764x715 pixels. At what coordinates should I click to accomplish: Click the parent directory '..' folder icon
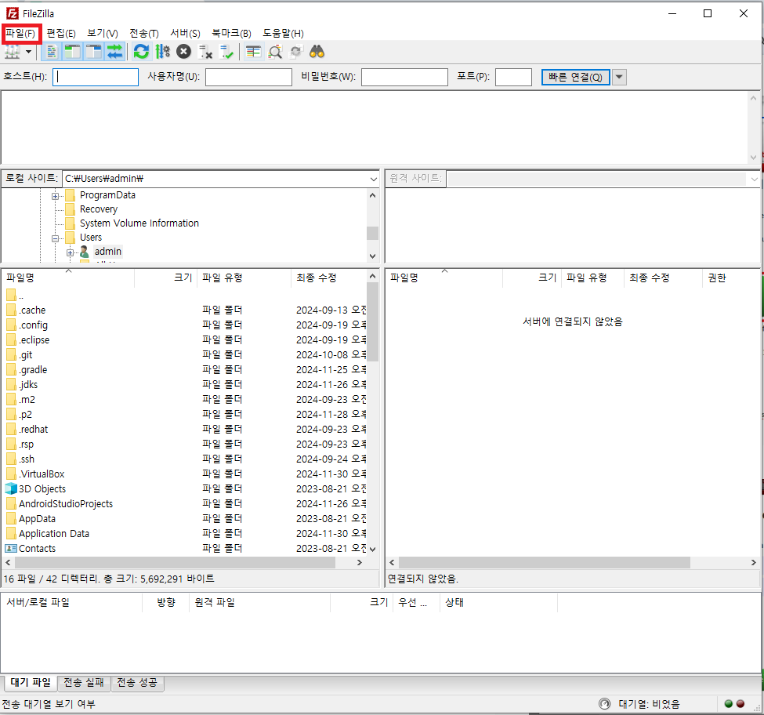(x=11, y=295)
